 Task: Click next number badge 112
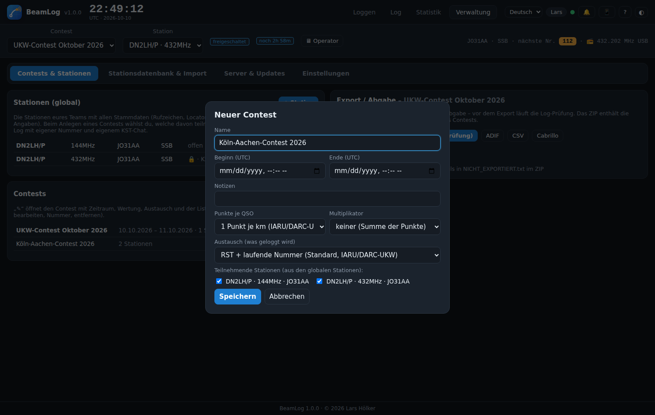[568, 41]
